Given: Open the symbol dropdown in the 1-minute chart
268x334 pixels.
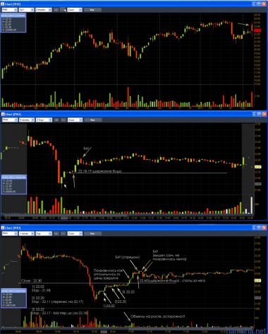Looking at the screenshot, I should tap(10, 234).
